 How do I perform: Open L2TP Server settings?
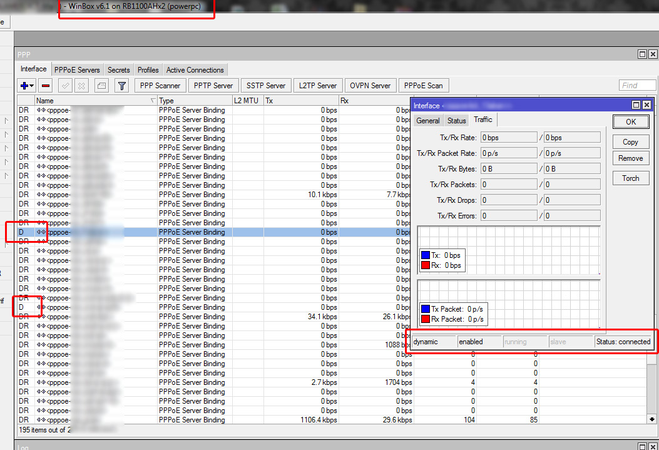[x=318, y=86]
